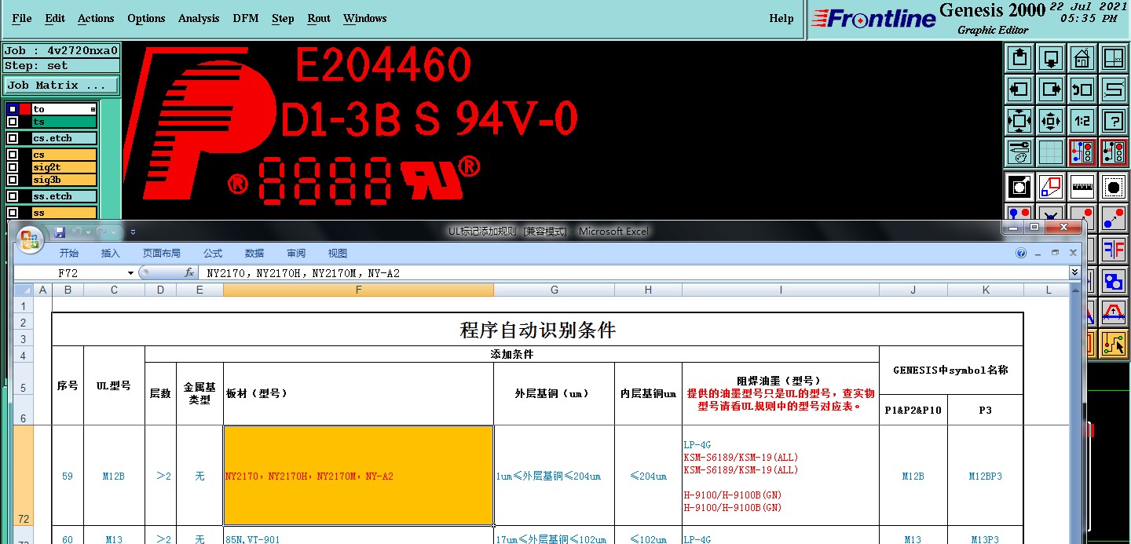Open the Help menu in Genesis
The height and width of the screenshot is (544, 1131).
click(781, 18)
